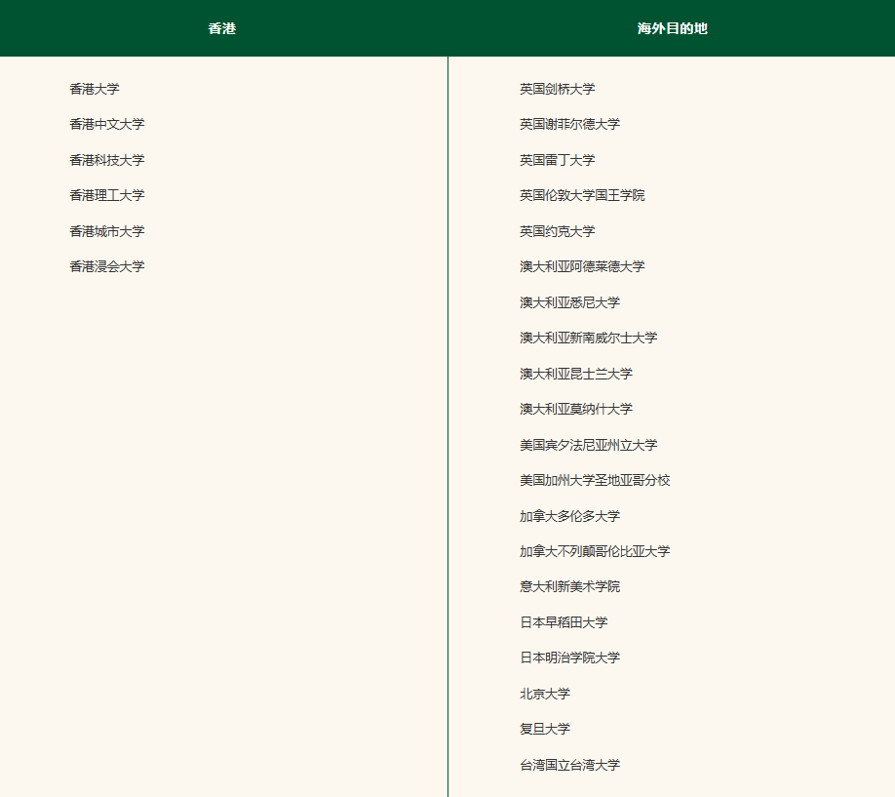This screenshot has width=895, height=797.
Task: Click 英国剑桥大学 in overseas list
Action: coord(557,89)
